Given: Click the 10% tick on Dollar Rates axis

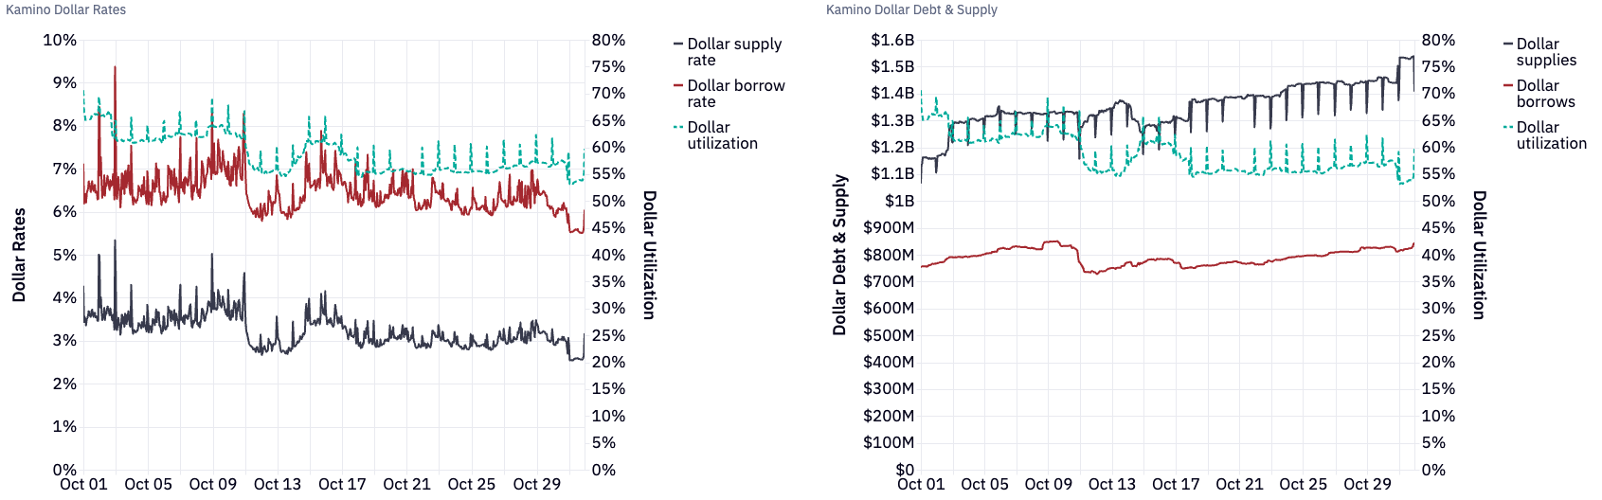Looking at the screenshot, I should (x=60, y=40).
